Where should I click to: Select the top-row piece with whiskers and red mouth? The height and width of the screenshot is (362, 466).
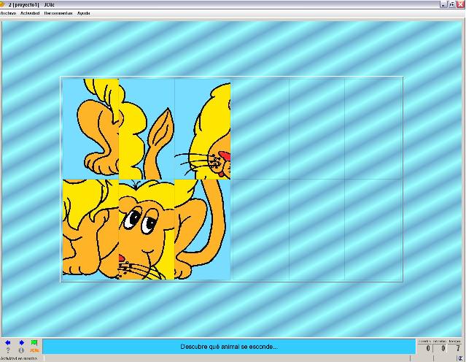(203, 128)
